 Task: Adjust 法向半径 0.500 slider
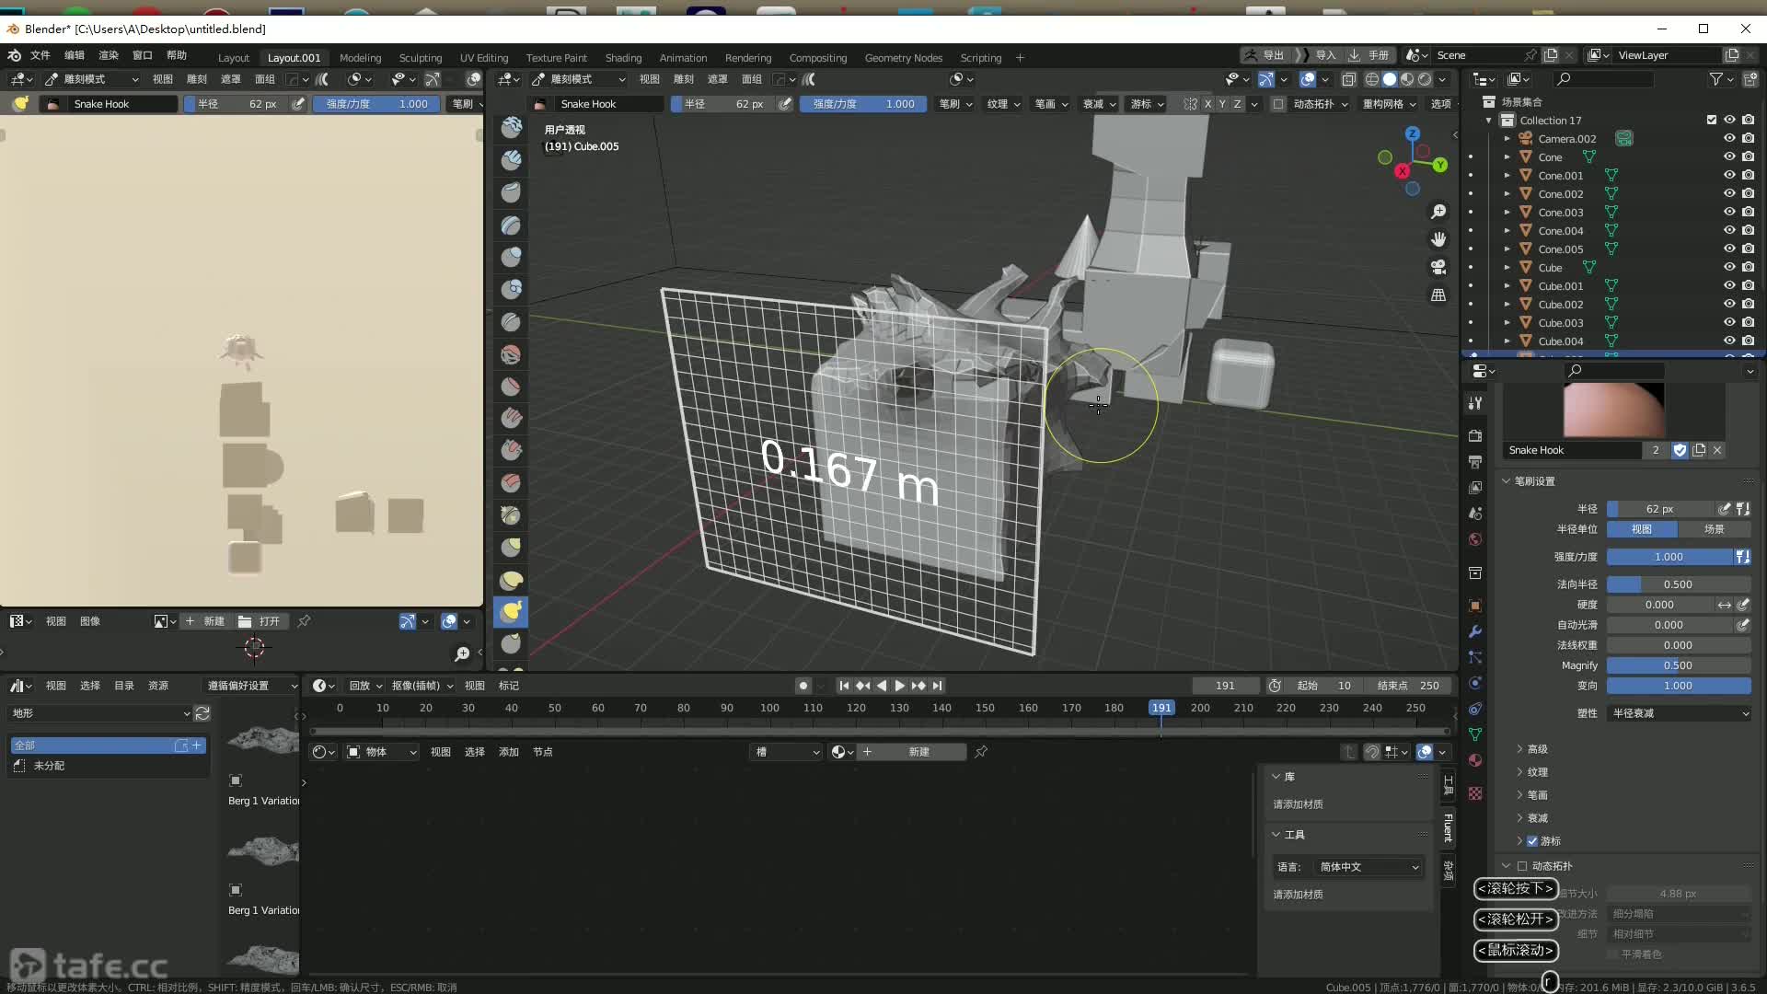1679,584
